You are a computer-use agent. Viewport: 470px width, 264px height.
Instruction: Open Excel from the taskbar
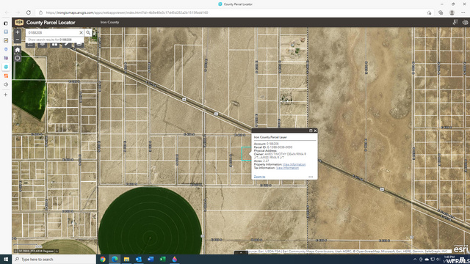(x=162, y=259)
